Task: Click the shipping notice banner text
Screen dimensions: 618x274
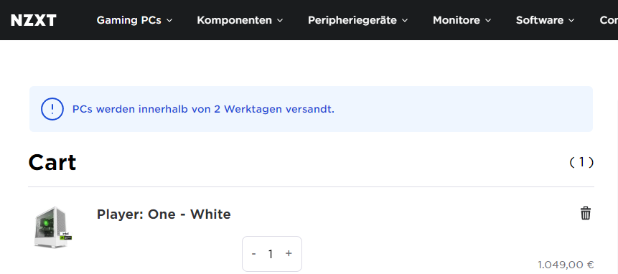Action: (x=203, y=109)
